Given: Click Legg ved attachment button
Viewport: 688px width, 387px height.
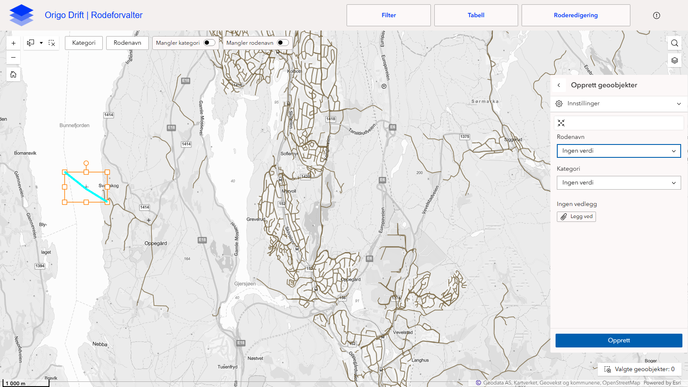Looking at the screenshot, I should [576, 217].
